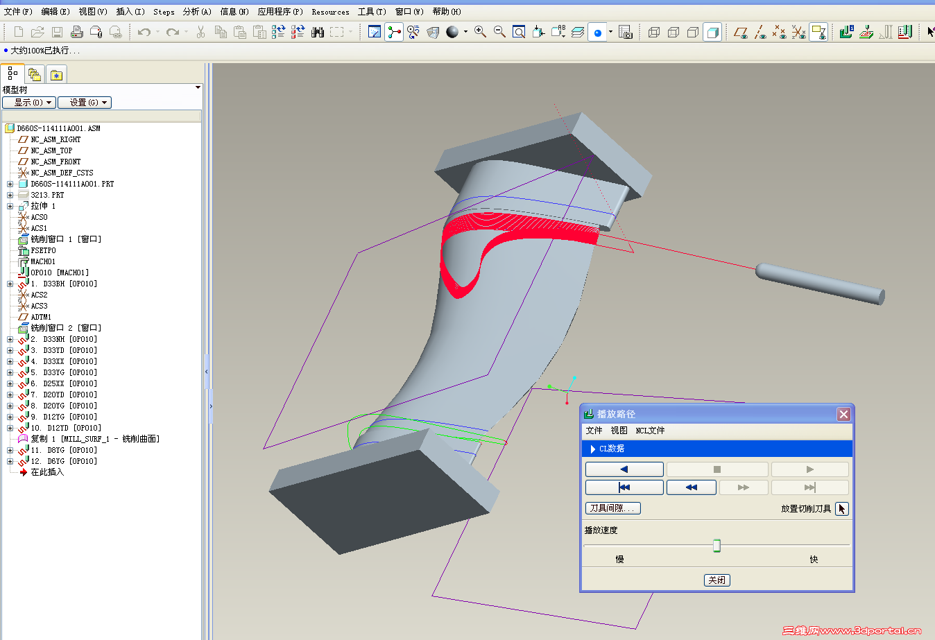
Task: Click the zoom in magnifier icon
Action: [480, 32]
